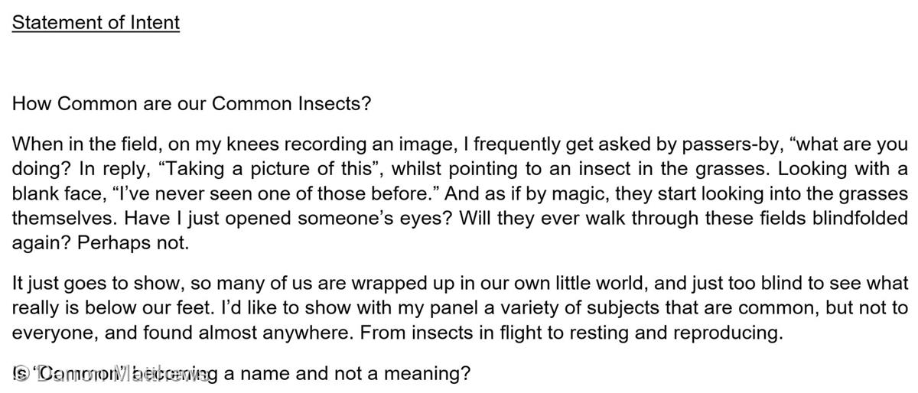The image size is (918, 393).
Task: Click the "How Common are our Common Insects?" line
Action: [191, 103]
